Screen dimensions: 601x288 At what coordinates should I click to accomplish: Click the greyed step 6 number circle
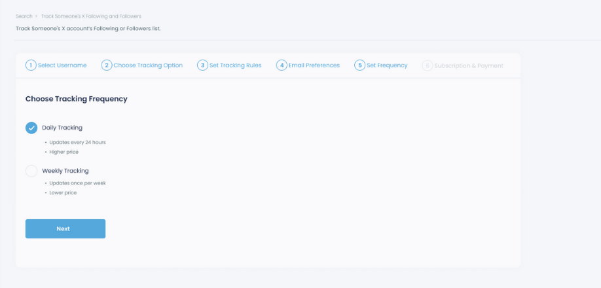[428, 65]
